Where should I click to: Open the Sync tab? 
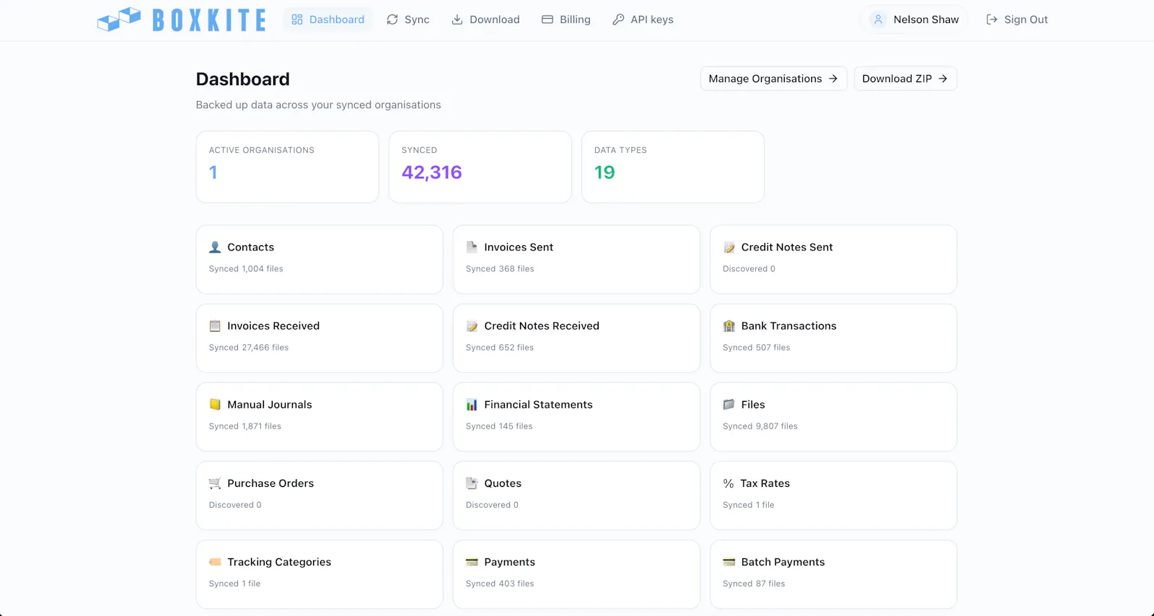[408, 19]
